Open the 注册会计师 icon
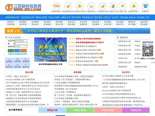This screenshot has height=116, width=155. pyautogui.click(x=122, y=6)
